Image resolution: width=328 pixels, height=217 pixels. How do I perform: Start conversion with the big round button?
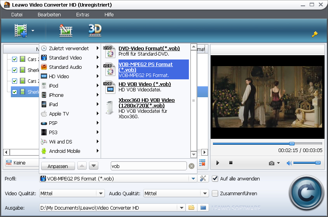tap(306, 193)
